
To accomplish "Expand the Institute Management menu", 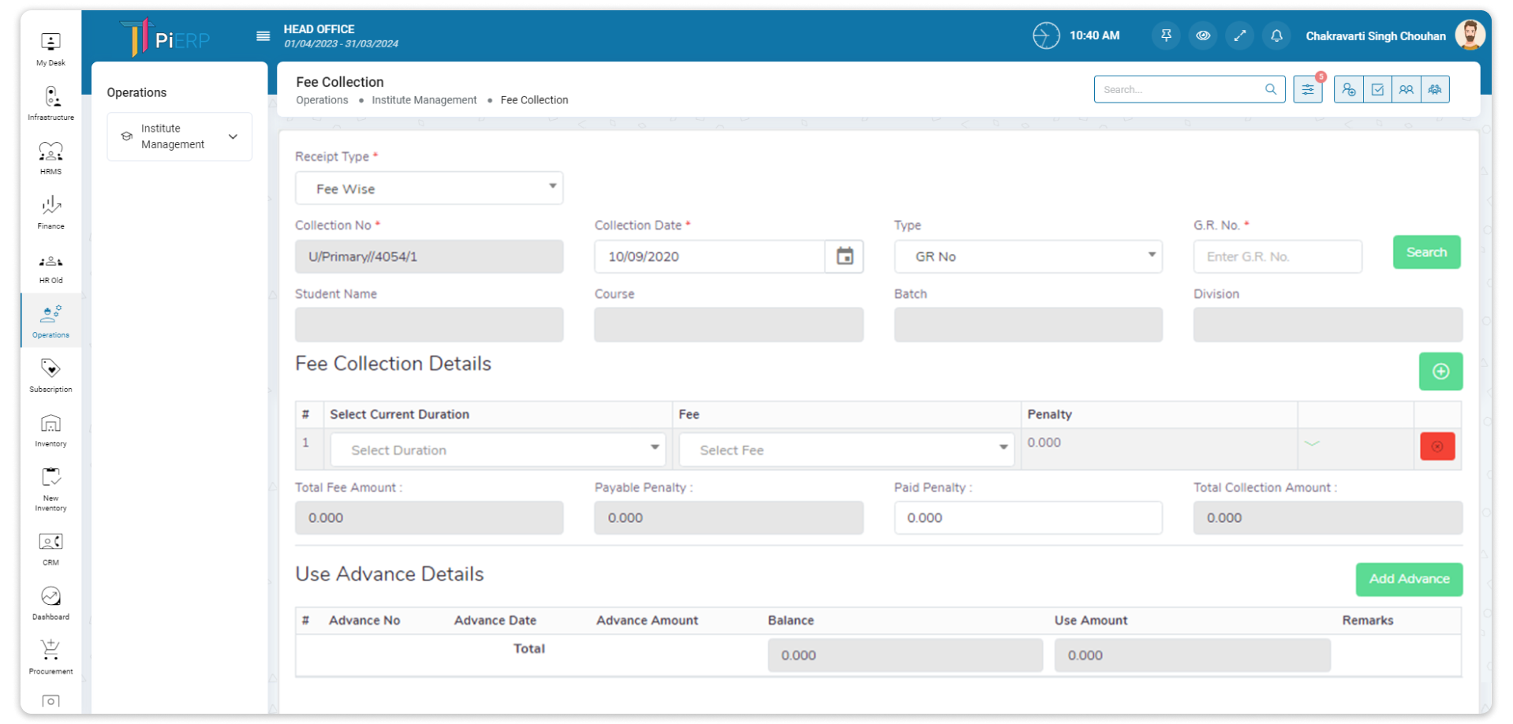I will [x=180, y=136].
